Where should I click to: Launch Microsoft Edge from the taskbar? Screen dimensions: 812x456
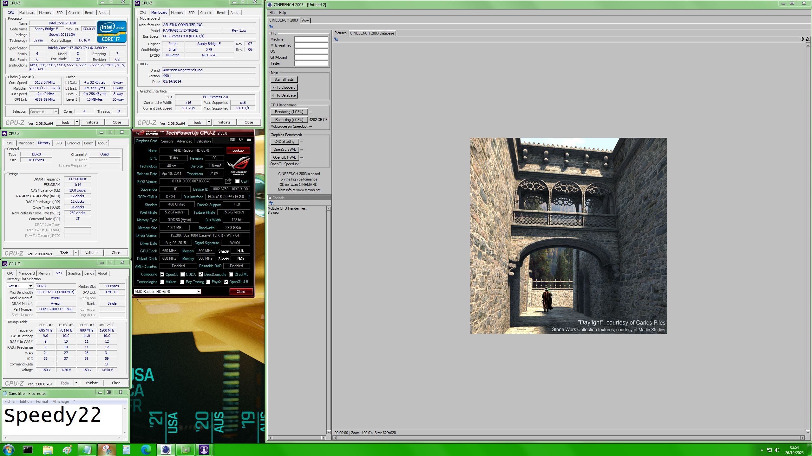(146, 449)
